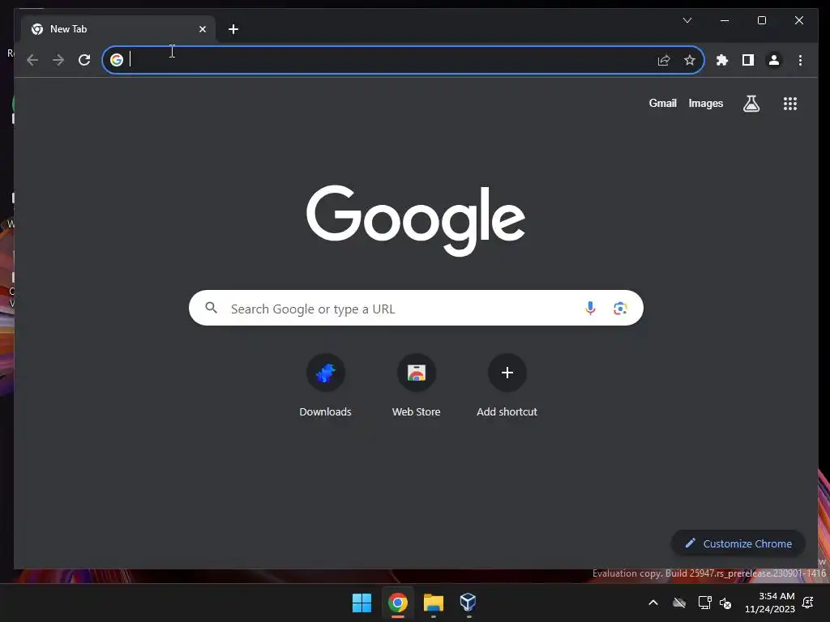Image resolution: width=830 pixels, height=622 pixels.
Task: Open the clock showing 3:54 AM
Action: [770, 603]
